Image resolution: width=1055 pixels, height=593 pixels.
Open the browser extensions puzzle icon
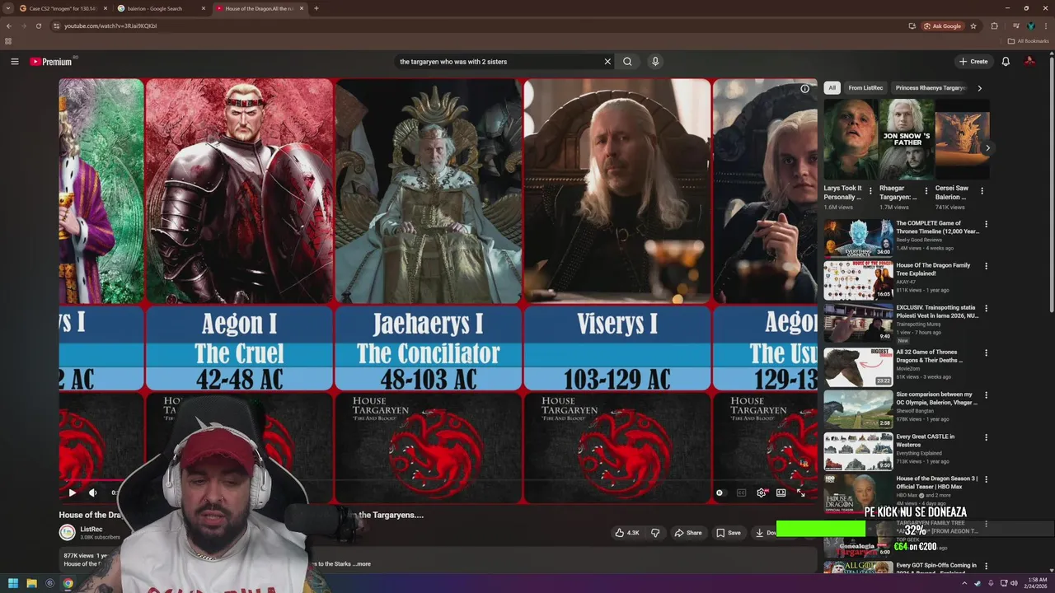click(x=994, y=26)
